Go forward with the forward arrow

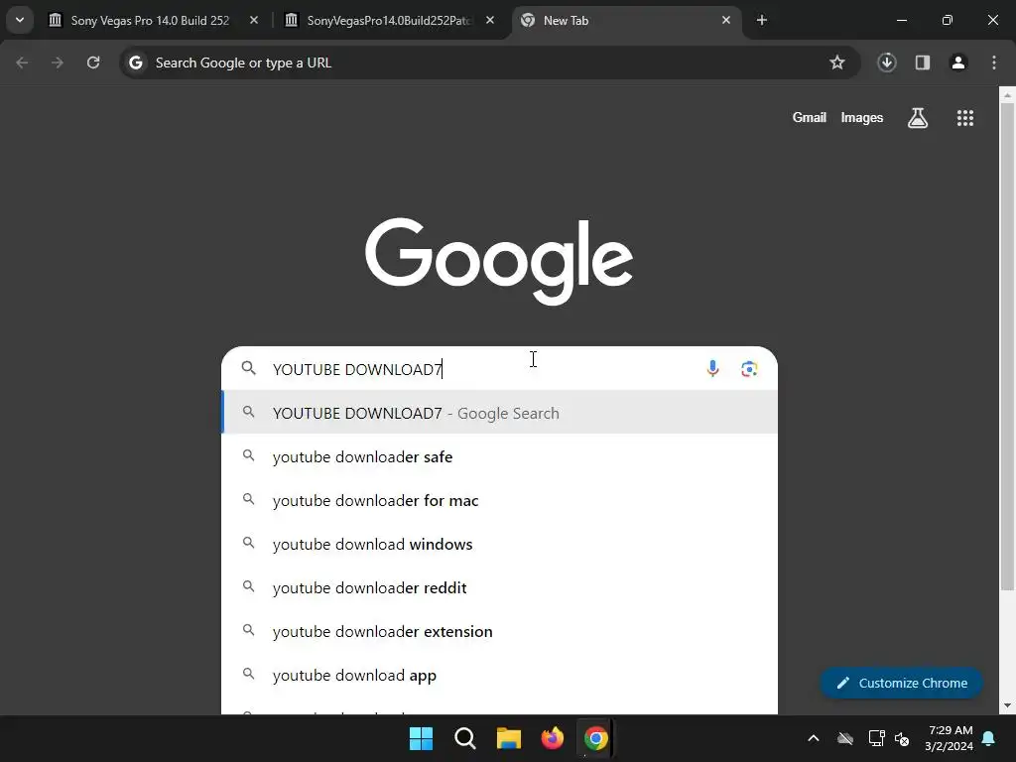pos(58,63)
